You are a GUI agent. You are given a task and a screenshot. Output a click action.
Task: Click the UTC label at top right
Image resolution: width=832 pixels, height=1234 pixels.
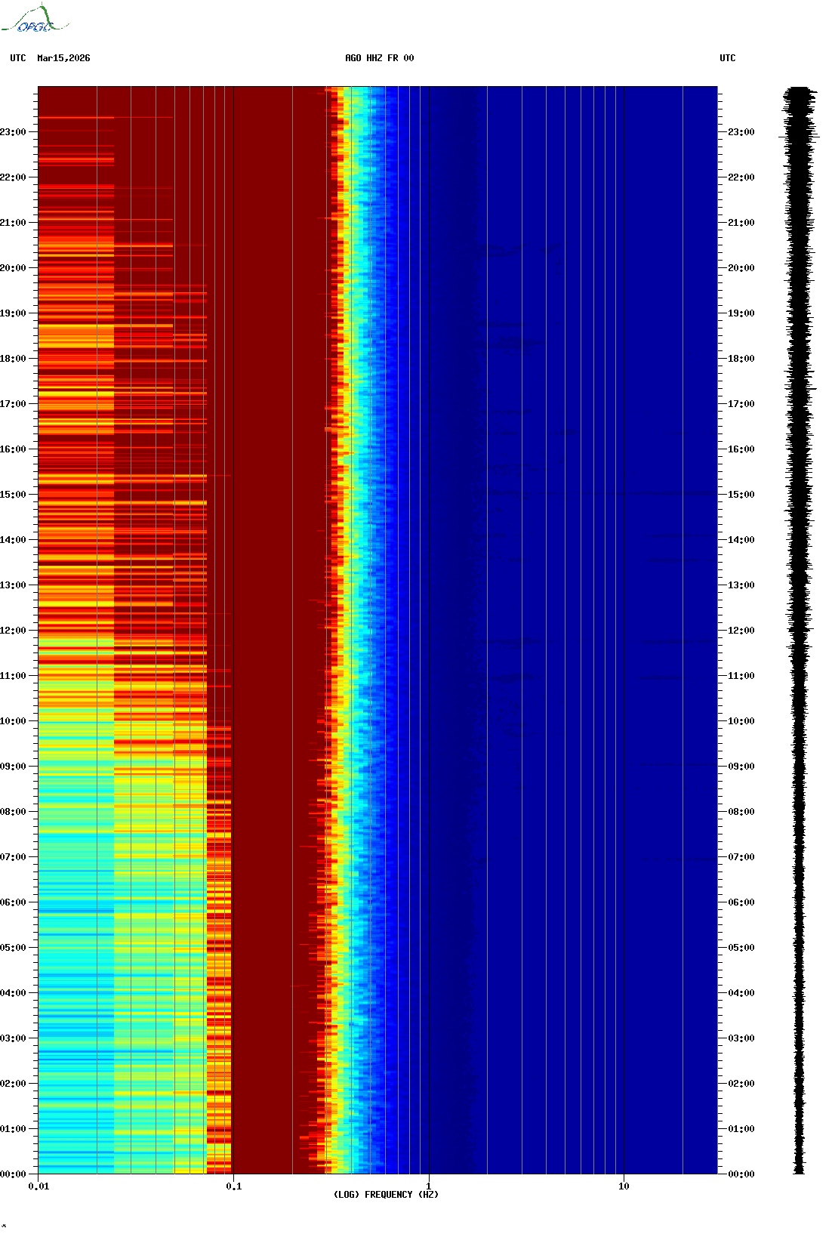(x=728, y=58)
